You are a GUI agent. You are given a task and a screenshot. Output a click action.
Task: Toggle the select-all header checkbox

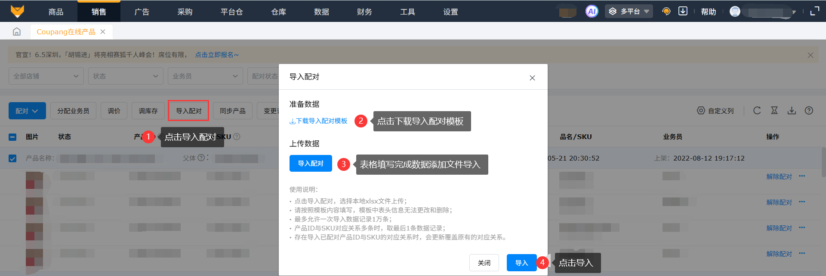coord(12,137)
